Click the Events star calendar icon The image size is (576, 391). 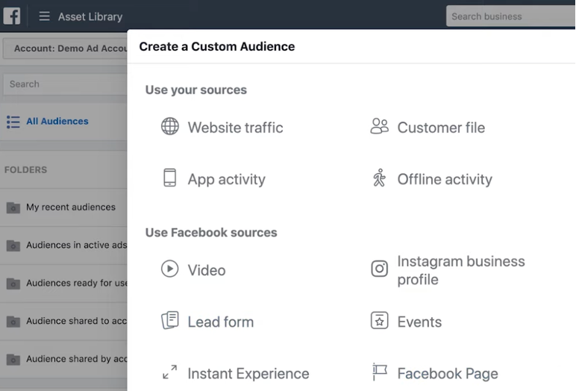click(x=380, y=320)
